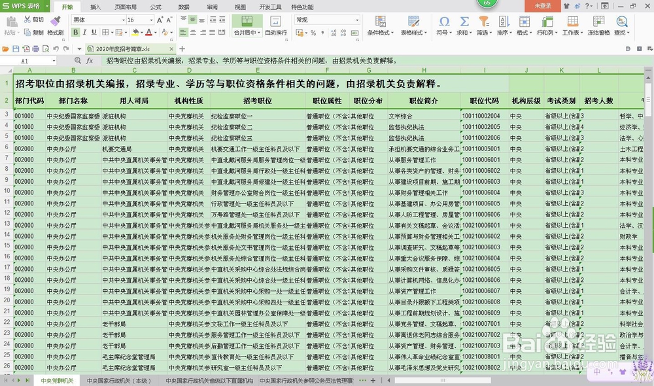Click the Worksheet (工作表) icon
The width and height of the screenshot is (654, 386).
click(572, 22)
